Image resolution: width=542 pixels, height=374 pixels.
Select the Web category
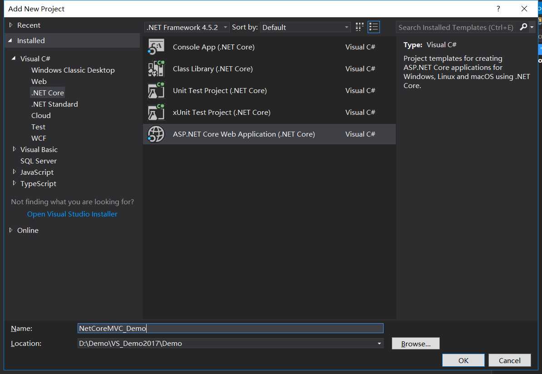tap(39, 82)
